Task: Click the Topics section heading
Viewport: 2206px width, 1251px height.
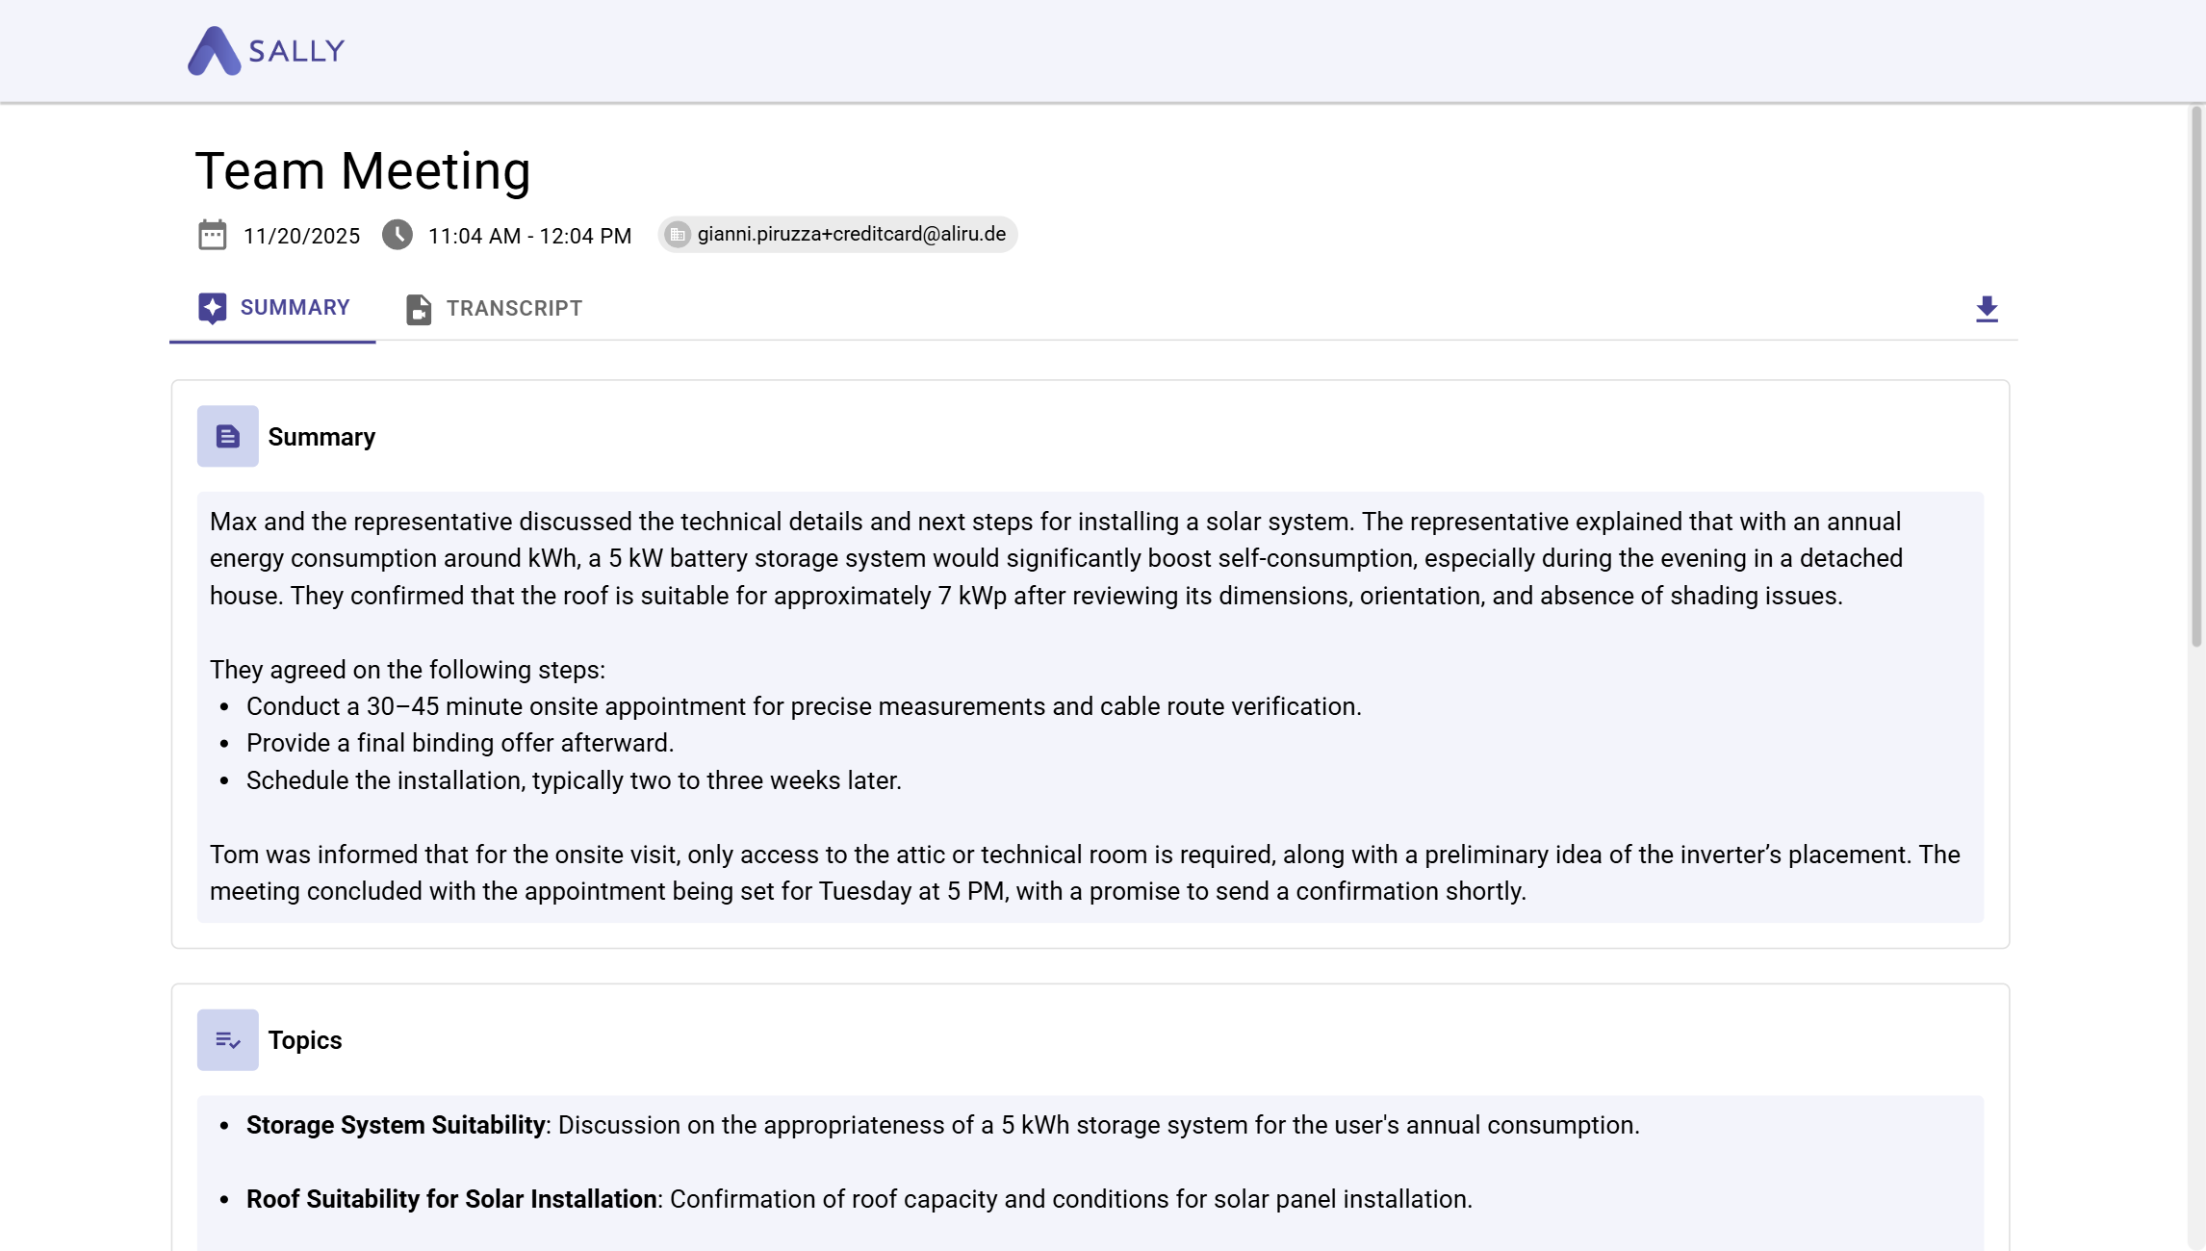Action: pos(305,1040)
